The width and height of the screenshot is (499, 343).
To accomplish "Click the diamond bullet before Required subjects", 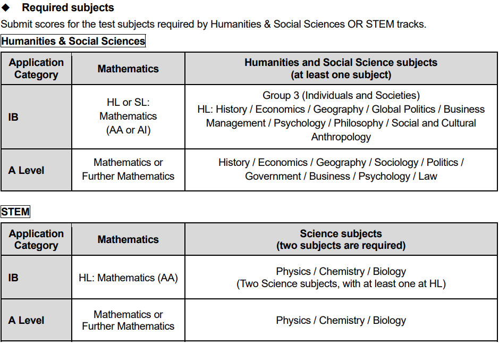I will pyautogui.click(x=5, y=7).
